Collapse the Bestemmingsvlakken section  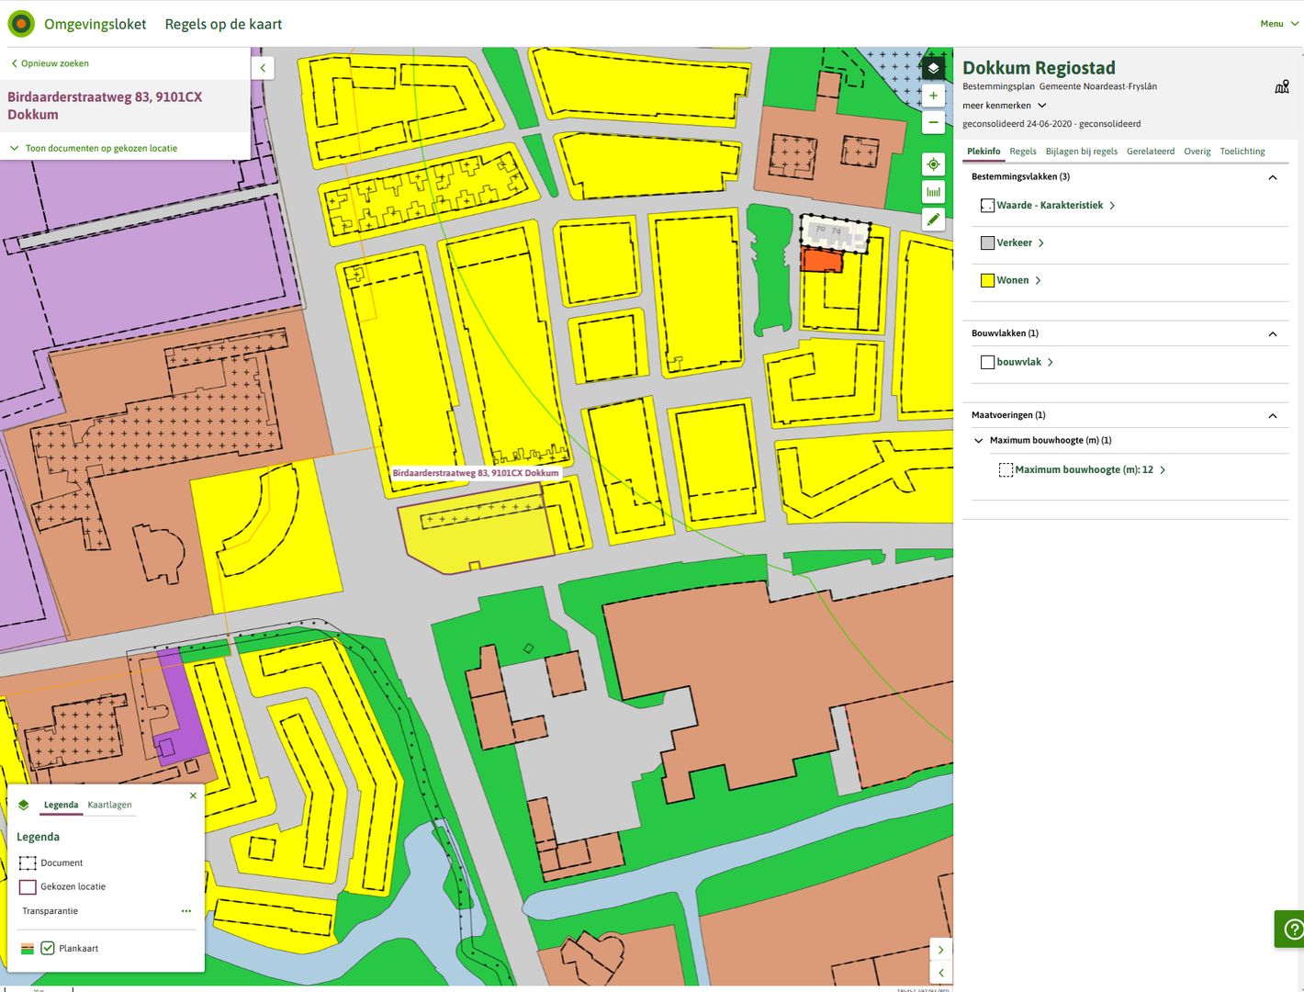[1273, 177]
